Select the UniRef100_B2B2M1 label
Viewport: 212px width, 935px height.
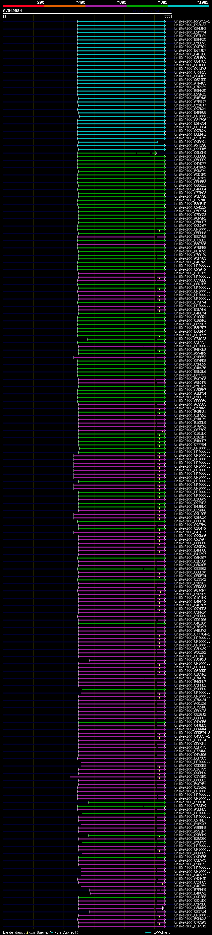(x=190, y=273)
